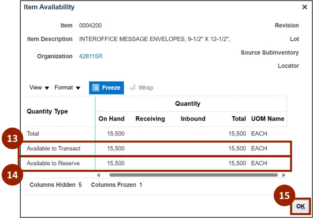Click the Quantity Type column header
Screen dimensions: 313x218
click(47, 111)
